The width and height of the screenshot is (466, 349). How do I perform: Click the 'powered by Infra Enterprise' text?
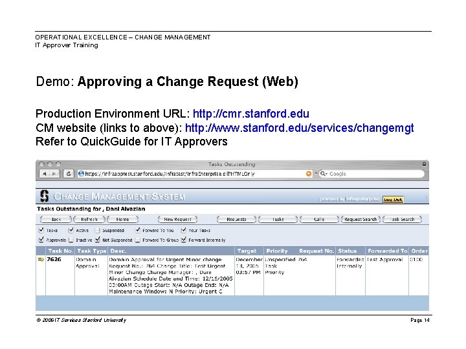tap(349, 199)
